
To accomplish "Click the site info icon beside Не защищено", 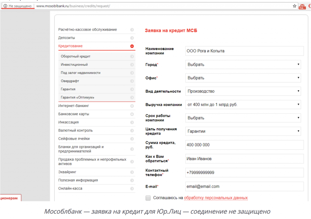I will 5,6.
